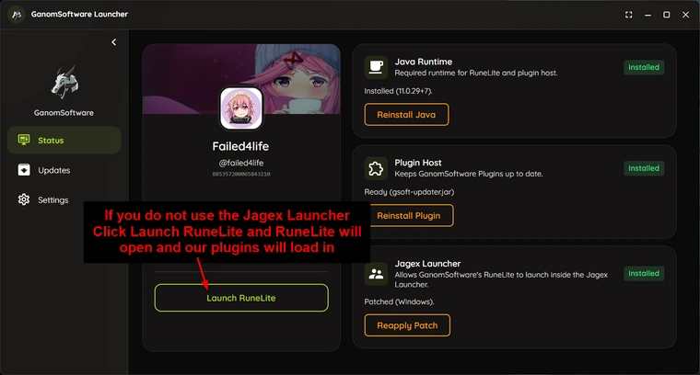Click the Reapply Patch button
700x375 pixels.
(x=407, y=325)
